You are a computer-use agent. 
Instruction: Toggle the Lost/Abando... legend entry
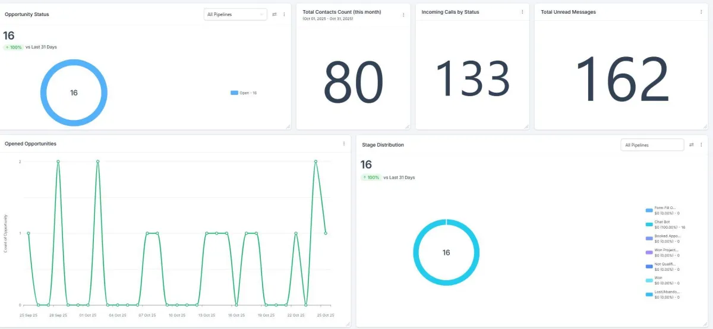(662, 295)
